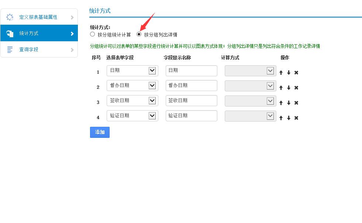Edit row 4 display name field 验证日期

(x=192, y=116)
